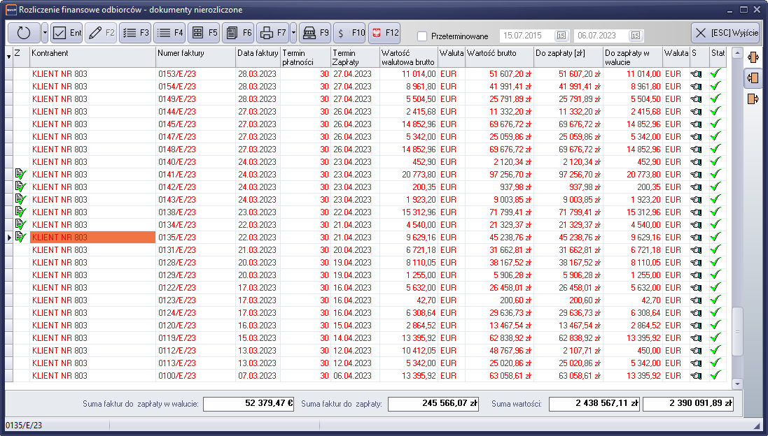Click the F9 toolbar button
The image size is (768, 436).
[x=315, y=33]
